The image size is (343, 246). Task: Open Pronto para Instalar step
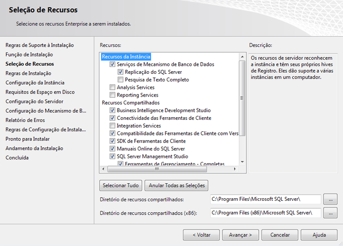(28, 139)
